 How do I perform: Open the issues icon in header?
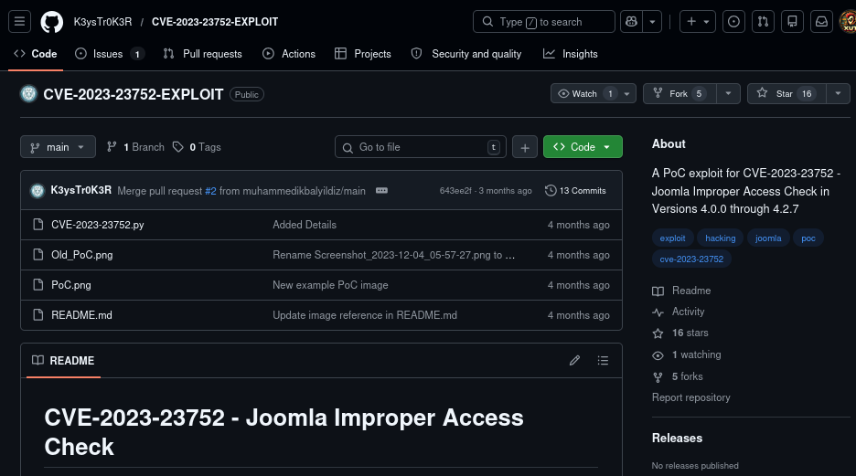click(x=733, y=22)
